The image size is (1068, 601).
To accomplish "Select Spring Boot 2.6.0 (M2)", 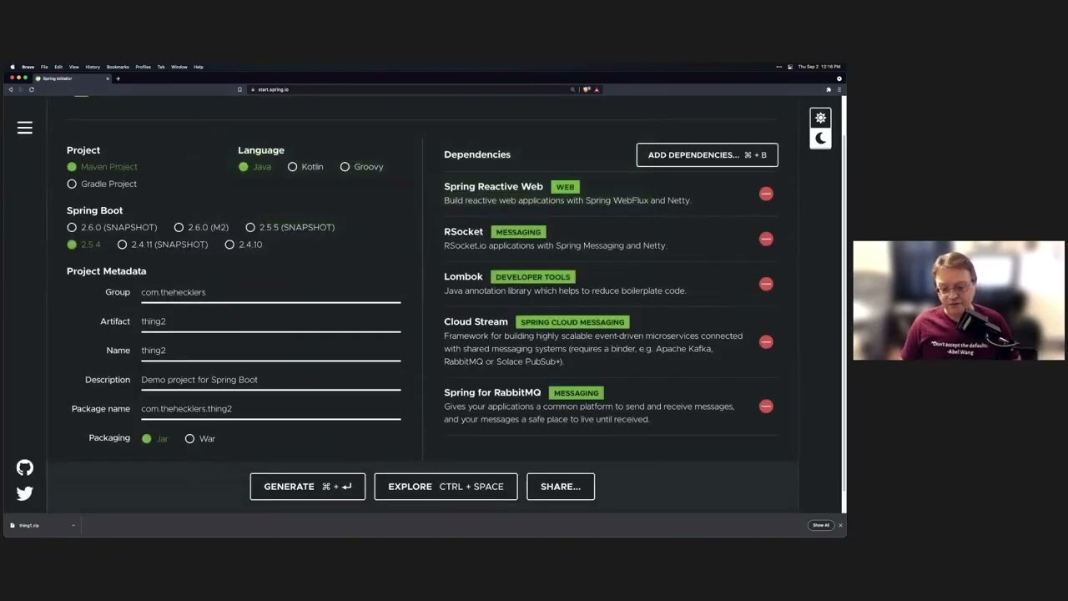I will pos(201,227).
